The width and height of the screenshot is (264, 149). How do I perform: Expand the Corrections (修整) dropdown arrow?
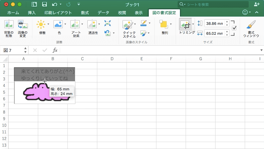point(48,24)
